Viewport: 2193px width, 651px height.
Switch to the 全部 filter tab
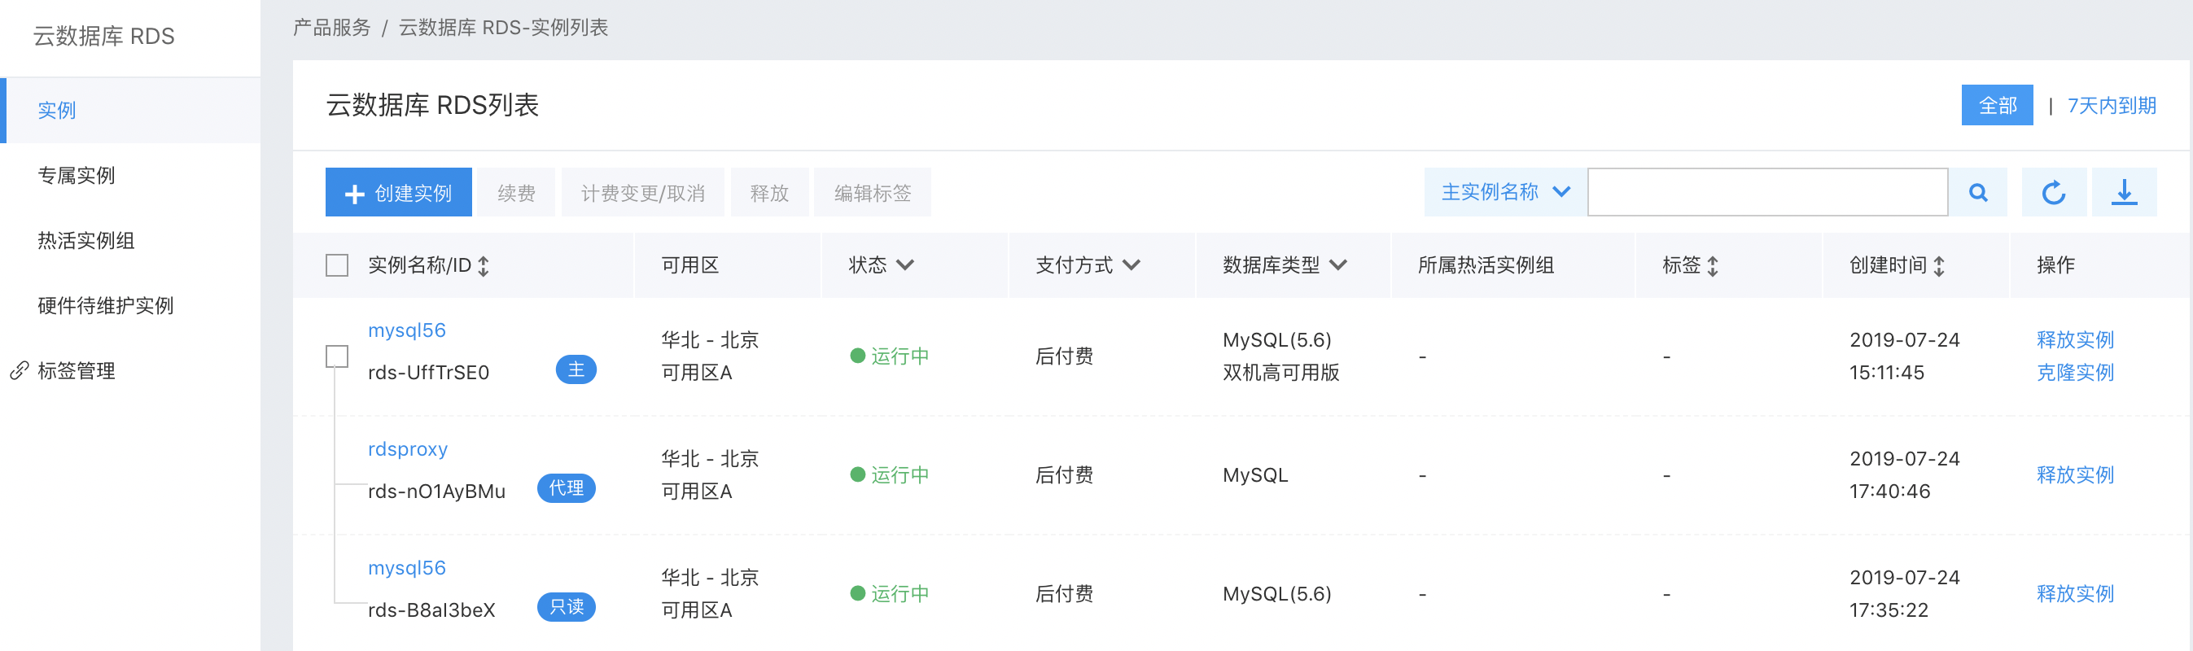1996,106
